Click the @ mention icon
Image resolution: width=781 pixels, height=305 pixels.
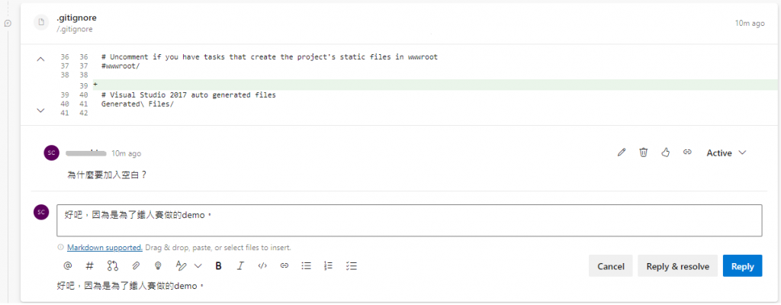coord(67,266)
